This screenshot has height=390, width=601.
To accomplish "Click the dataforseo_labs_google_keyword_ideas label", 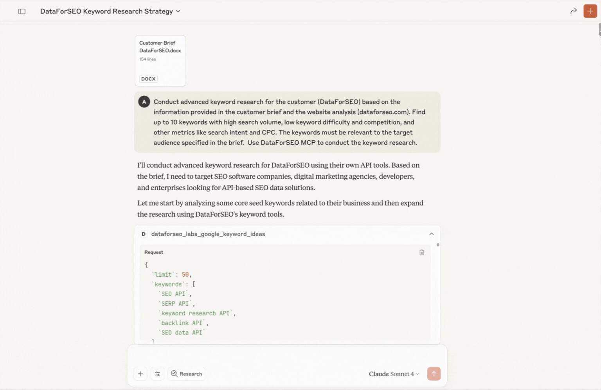I will [x=208, y=234].
